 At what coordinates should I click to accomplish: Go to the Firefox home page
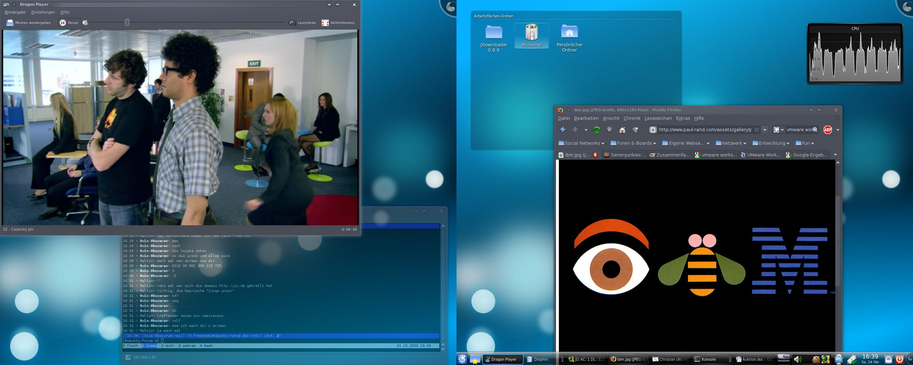coord(622,130)
